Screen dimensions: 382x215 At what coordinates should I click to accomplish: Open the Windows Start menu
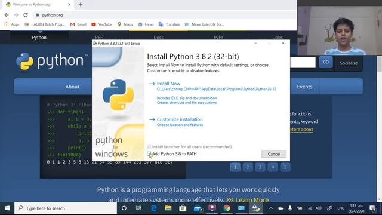click(x=7, y=208)
